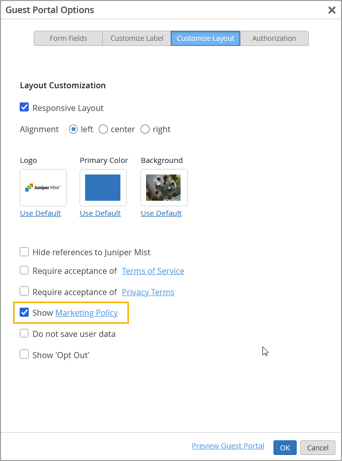Open the Customize Label tab

[x=136, y=38]
